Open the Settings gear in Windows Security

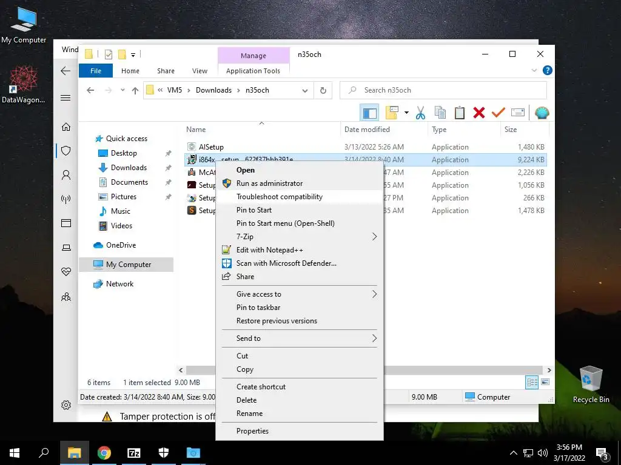[x=66, y=405]
